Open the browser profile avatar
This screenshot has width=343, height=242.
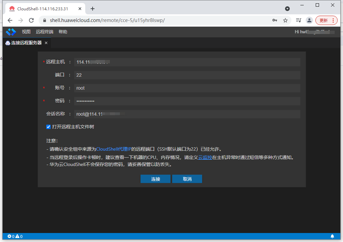(x=309, y=20)
